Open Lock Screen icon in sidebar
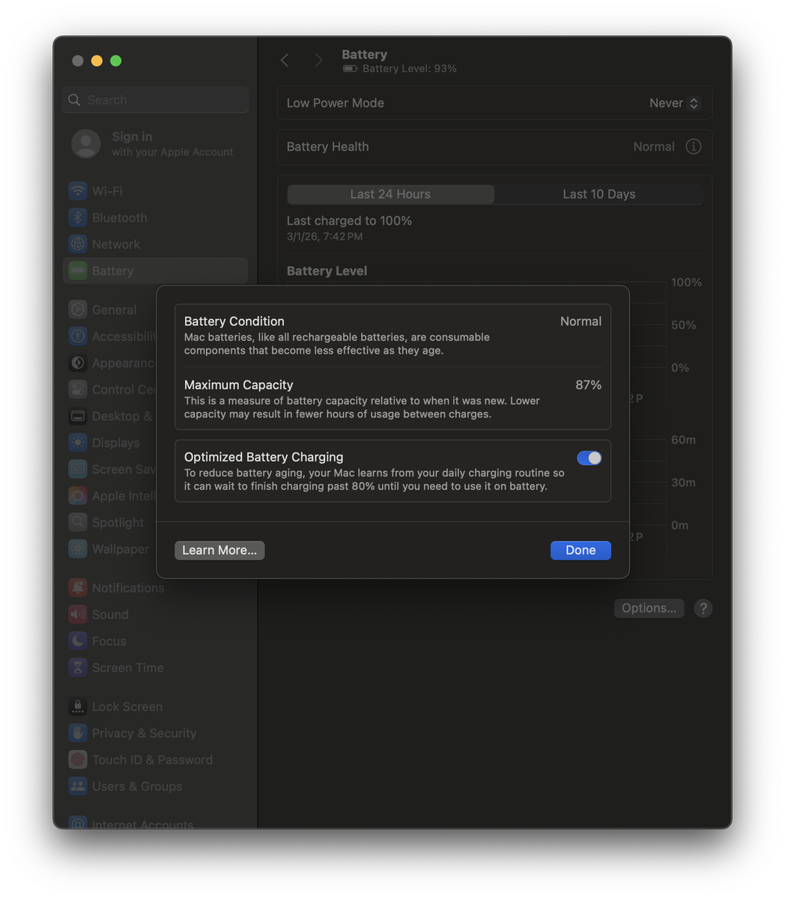The width and height of the screenshot is (785, 899). pyautogui.click(x=78, y=706)
